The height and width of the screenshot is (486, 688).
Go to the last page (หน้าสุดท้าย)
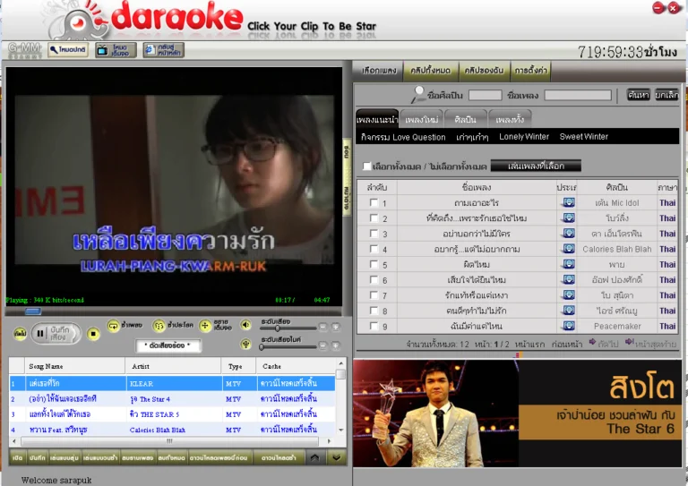click(x=651, y=344)
